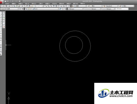This screenshot has height=104, width=137.
Task: Click the AutoCAD 2010 Drawing2.dwg title text
Action: point(92,1)
